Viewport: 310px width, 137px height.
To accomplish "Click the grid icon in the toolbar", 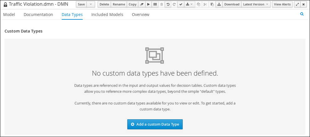I will click(155, 4).
